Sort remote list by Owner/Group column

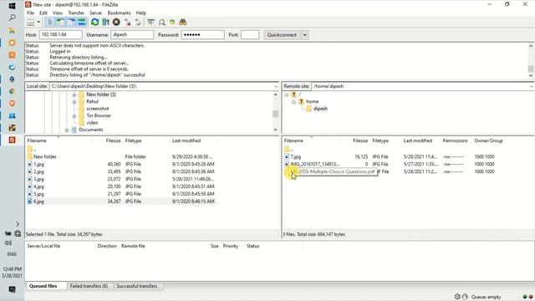point(488,140)
